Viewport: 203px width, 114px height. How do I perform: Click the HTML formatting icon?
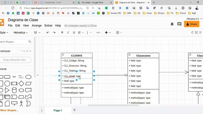click(x=98, y=33)
